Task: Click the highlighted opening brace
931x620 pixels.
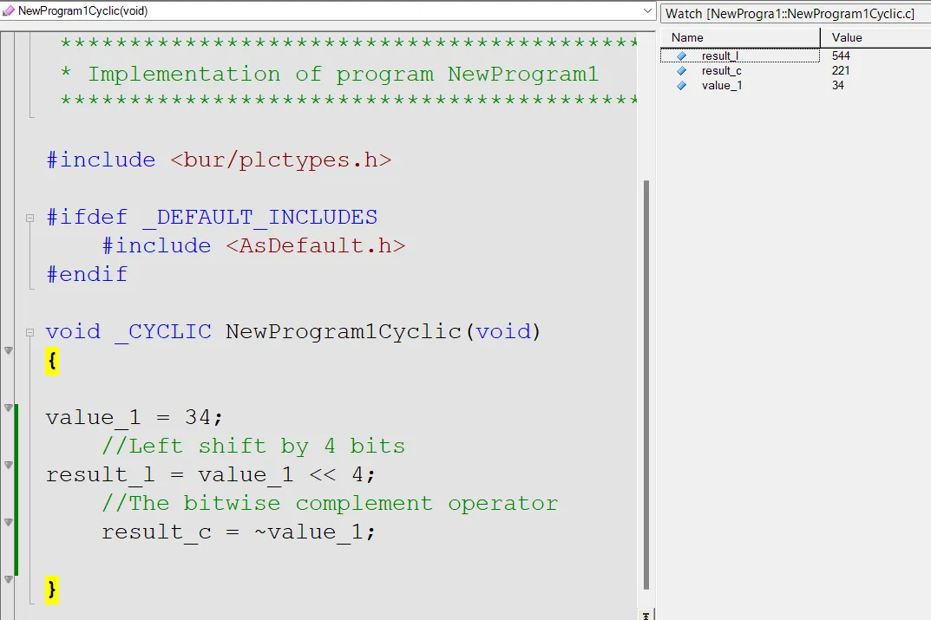Action: click(52, 361)
